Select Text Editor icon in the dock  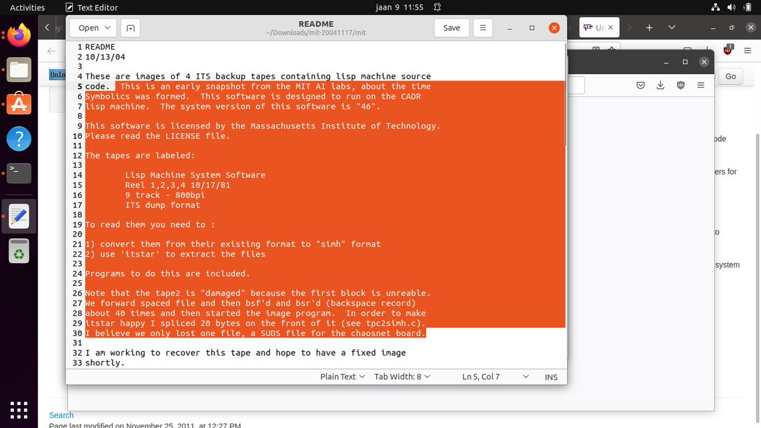click(19, 216)
